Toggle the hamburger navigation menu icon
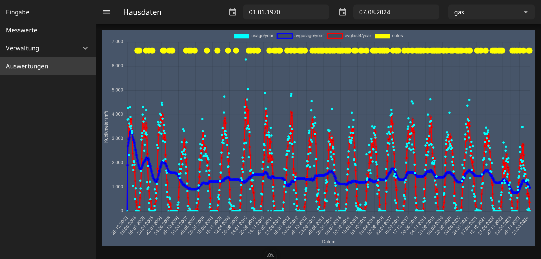541x259 pixels. (x=107, y=12)
